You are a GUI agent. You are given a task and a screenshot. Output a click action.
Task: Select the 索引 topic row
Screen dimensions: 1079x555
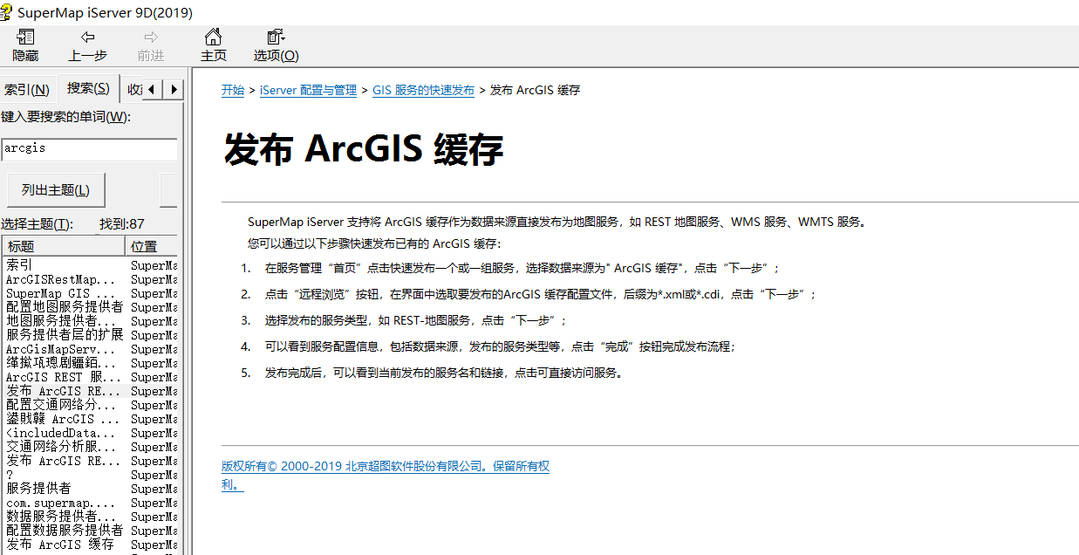pos(91,265)
